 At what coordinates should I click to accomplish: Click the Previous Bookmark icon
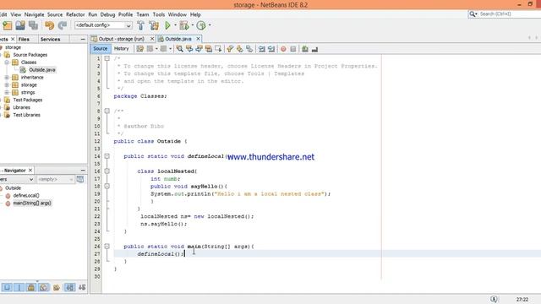[x=230, y=49]
